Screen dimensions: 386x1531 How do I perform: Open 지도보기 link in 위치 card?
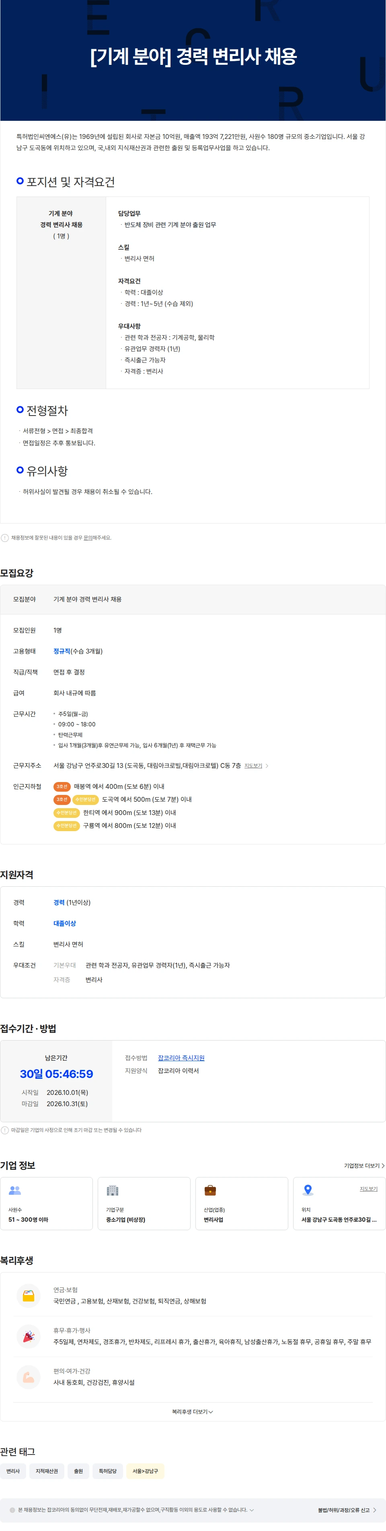[368, 1189]
